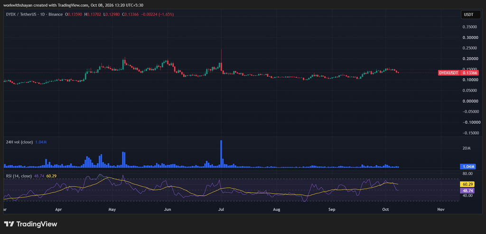Click the RSI (14, close) indicator label

click(19, 176)
